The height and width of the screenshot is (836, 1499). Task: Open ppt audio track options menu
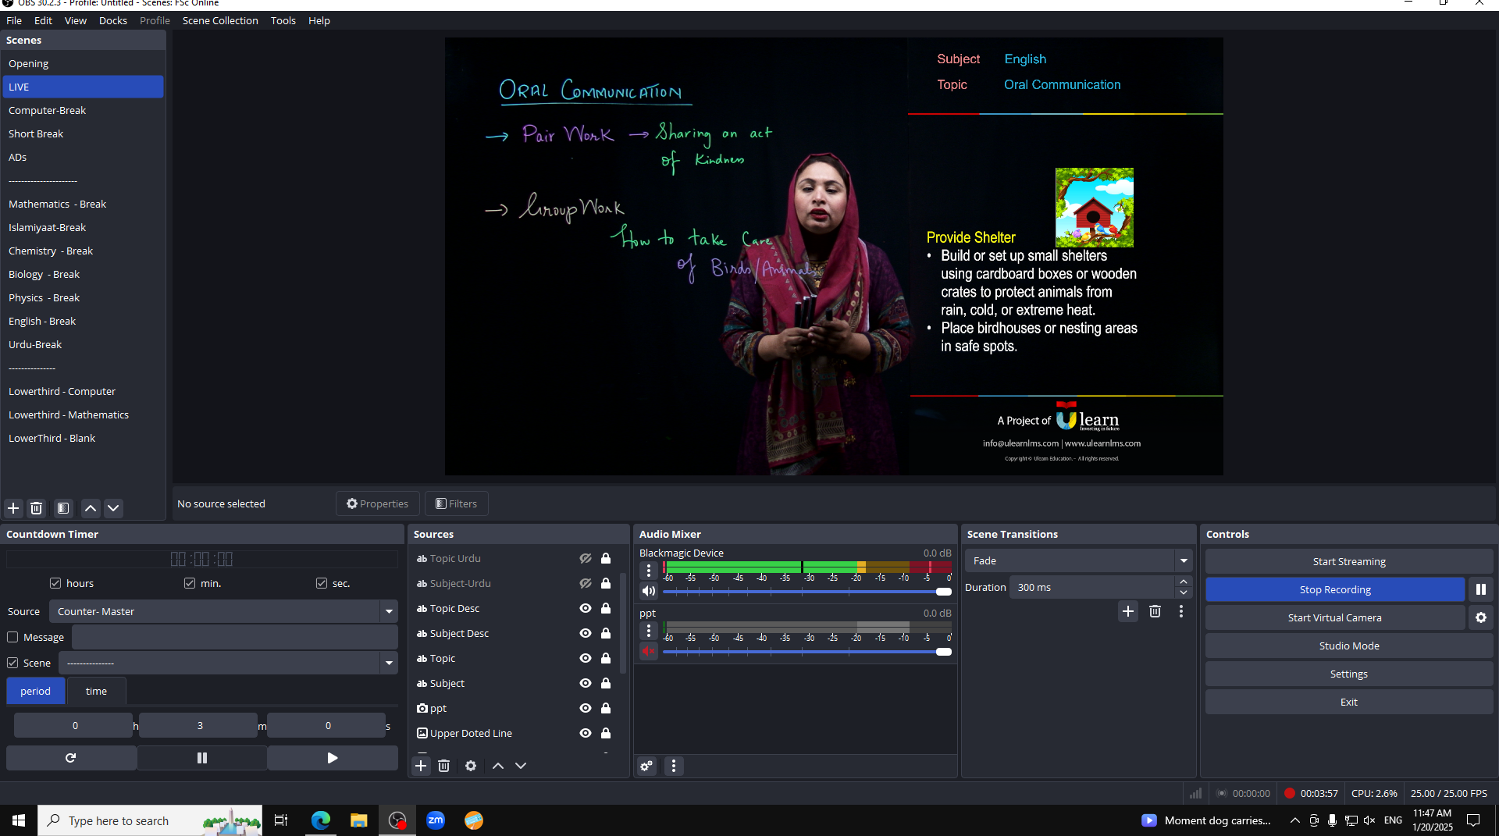649,631
